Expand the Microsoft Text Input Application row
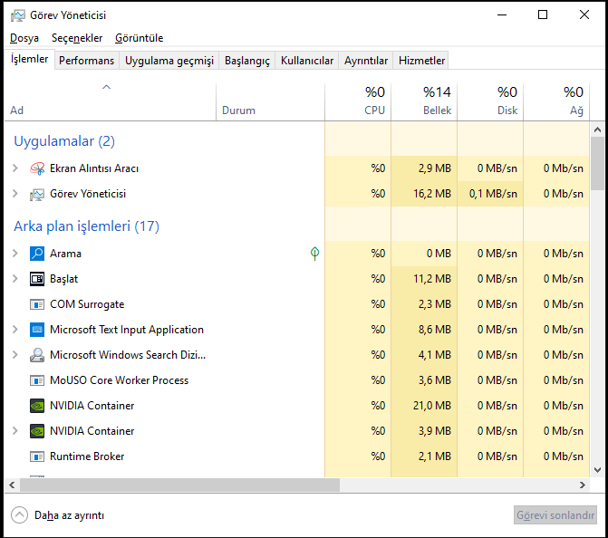608x538 pixels. [x=14, y=330]
